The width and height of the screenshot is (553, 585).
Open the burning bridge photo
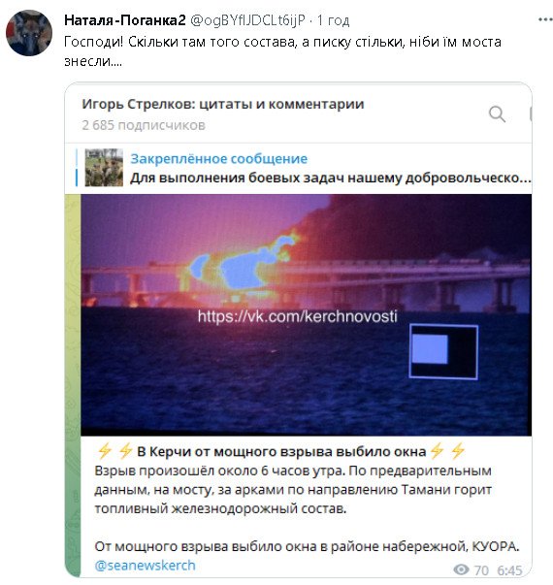click(306, 314)
